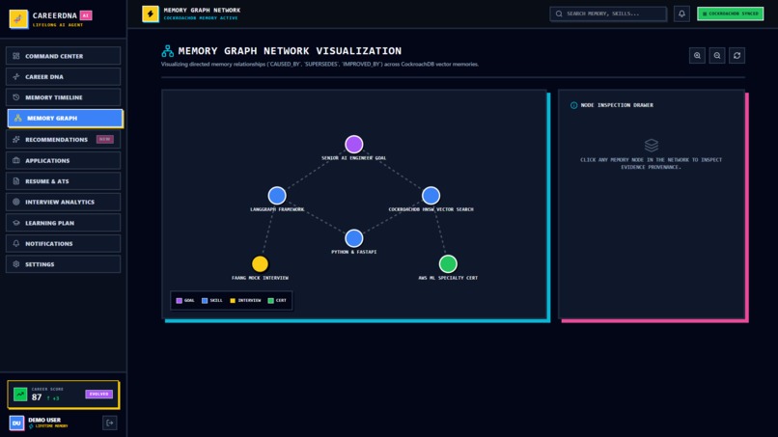Click the lightning bolt header icon
Image resolution: width=778 pixels, height=437 pixels.
pyautogui.click(x=151, y=14)
